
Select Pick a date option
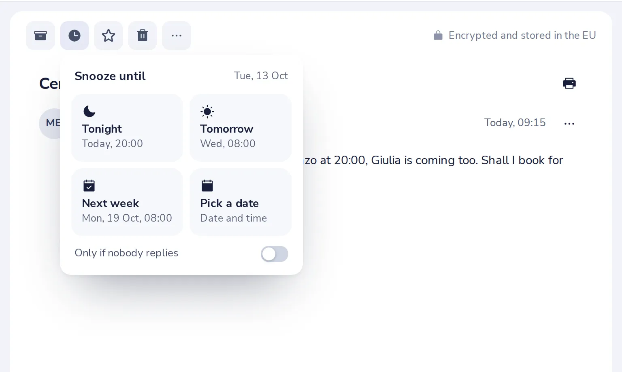(241, 202)
